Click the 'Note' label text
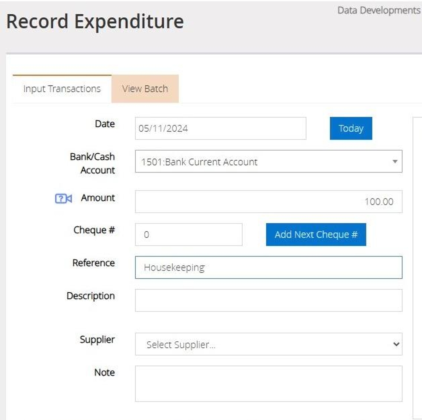Image resolution: width=422 pixels, height=420 pixels. (x=104, y=372)
